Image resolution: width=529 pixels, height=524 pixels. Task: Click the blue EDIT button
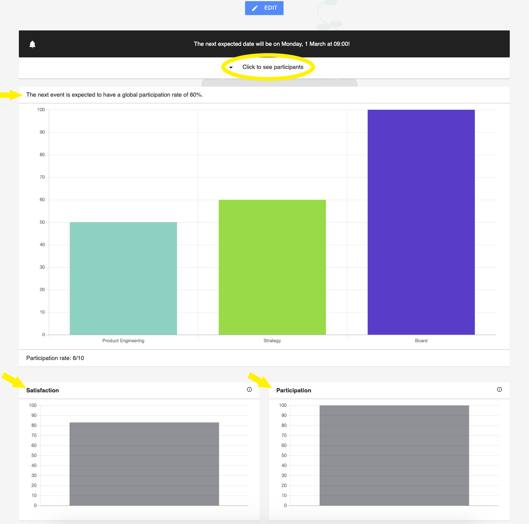click(264, 8)
